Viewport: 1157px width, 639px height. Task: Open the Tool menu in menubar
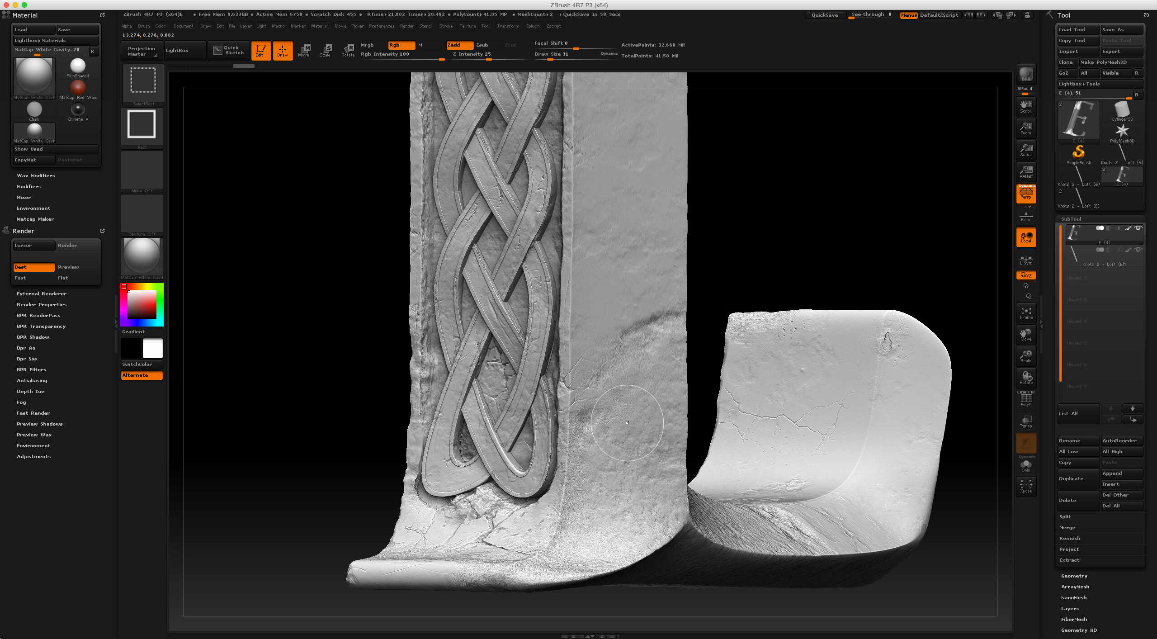(488, 26)
